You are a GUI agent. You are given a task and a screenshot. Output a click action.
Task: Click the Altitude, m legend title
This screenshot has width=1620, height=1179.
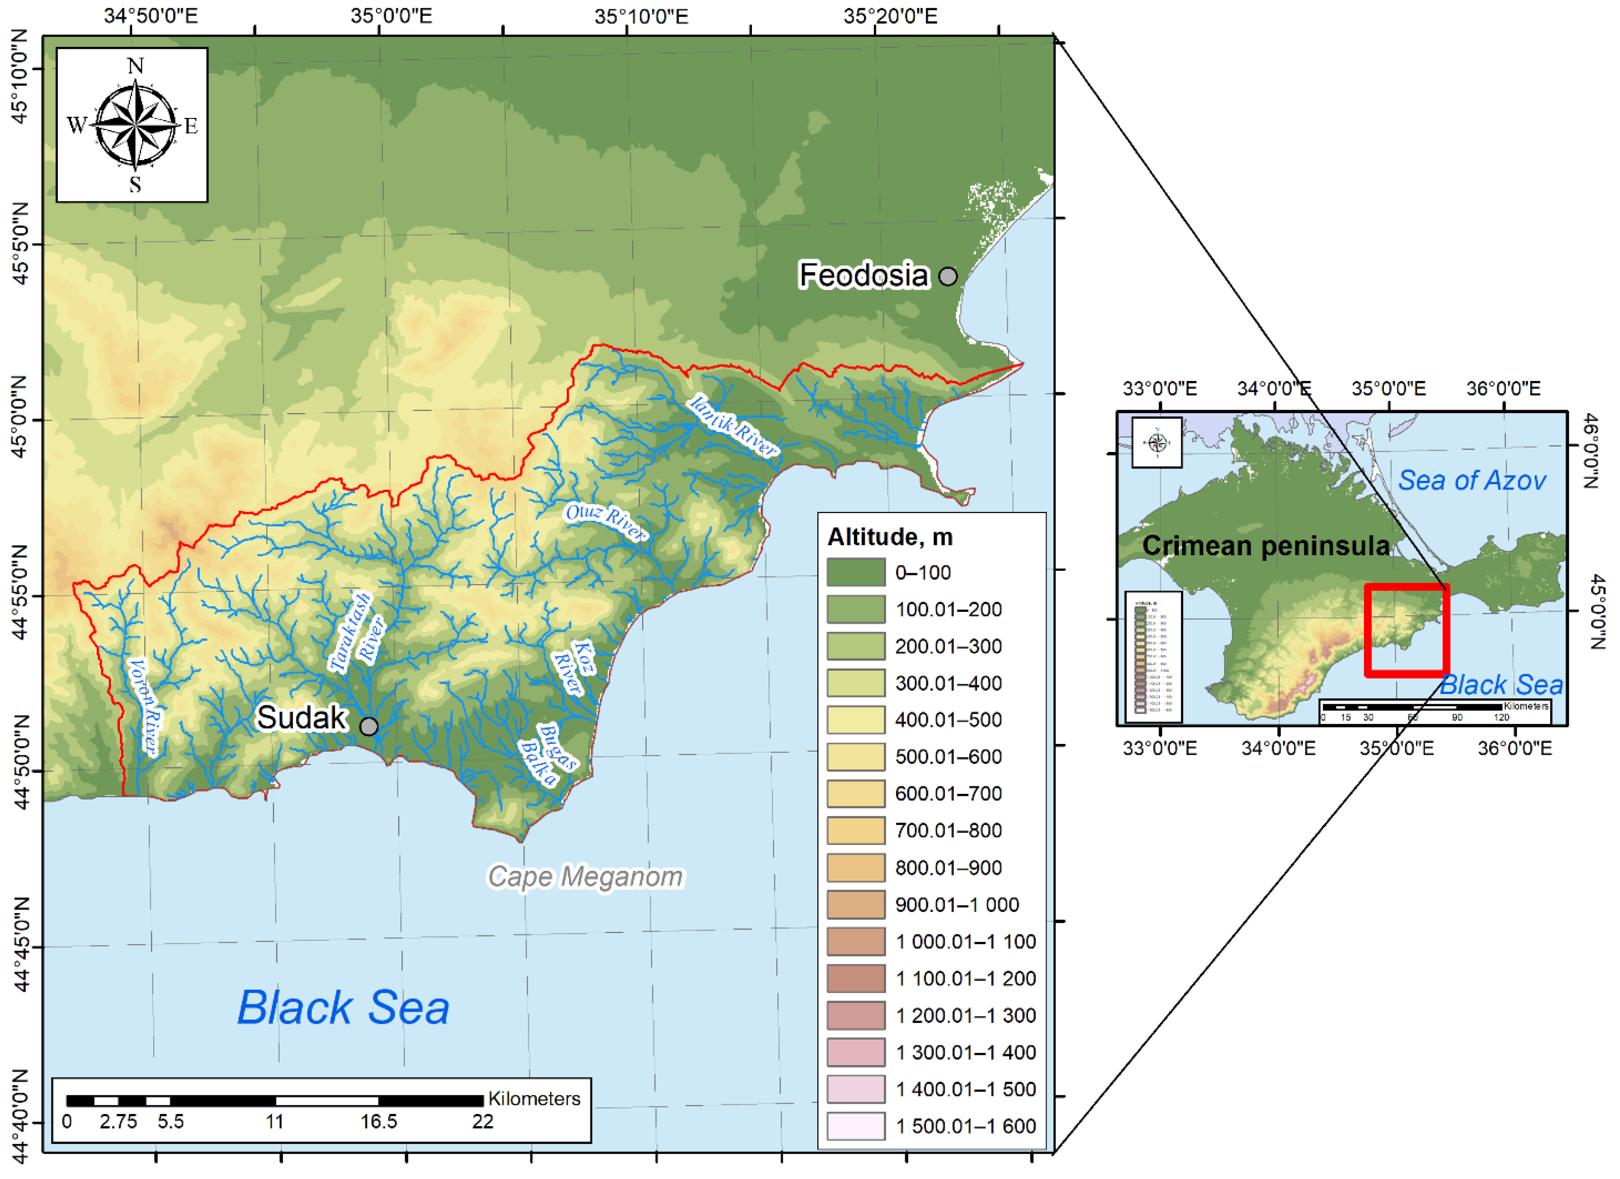coord(889,537)
